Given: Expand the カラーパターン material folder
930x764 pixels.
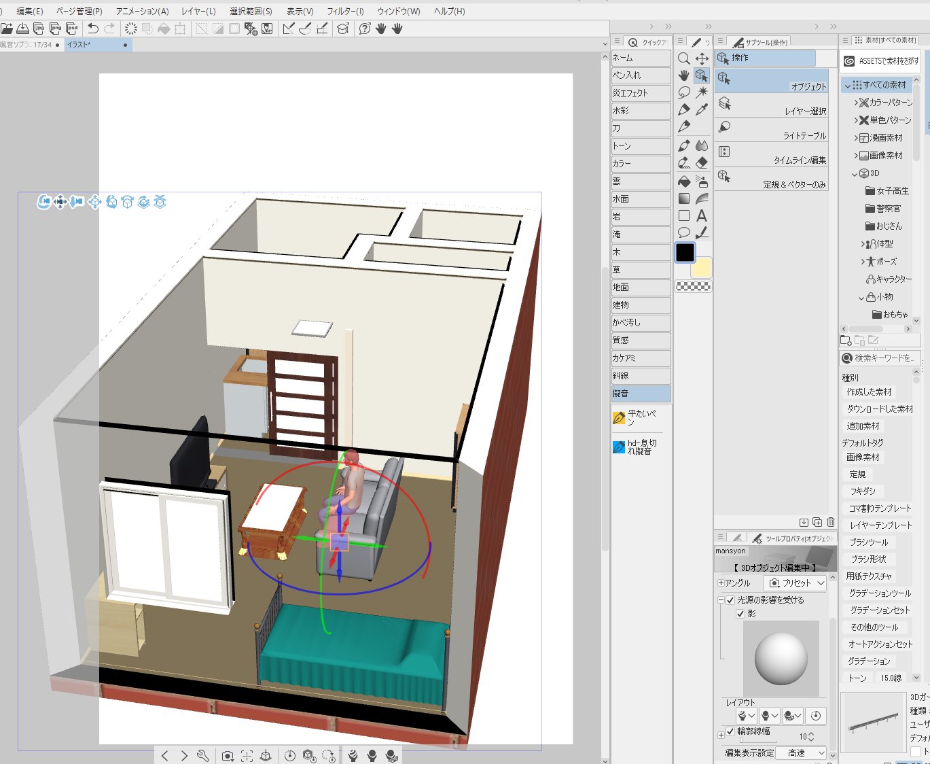Looking at the screenshot, I should pos(856,103).
